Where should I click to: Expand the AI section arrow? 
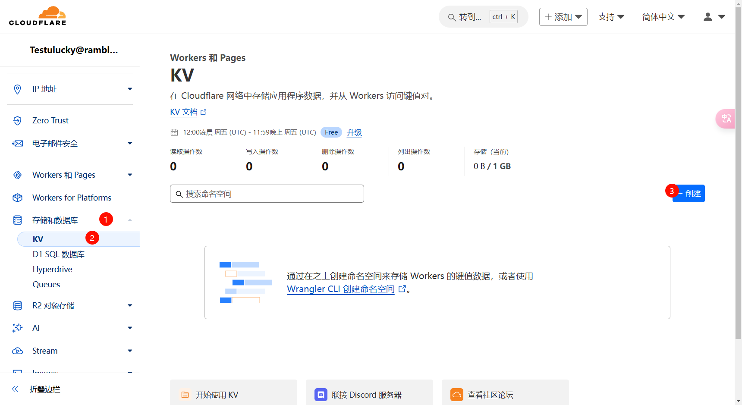tap(130, 328)
